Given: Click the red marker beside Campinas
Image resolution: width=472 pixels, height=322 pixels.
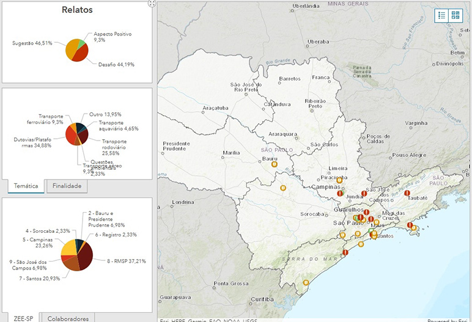Looking at the screenshot, I should click(340, 193).
